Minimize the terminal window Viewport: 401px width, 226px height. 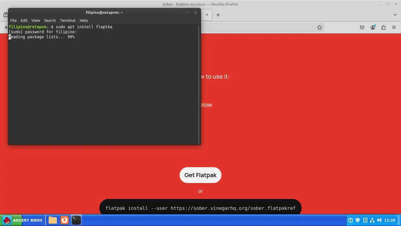coord(179,12)
